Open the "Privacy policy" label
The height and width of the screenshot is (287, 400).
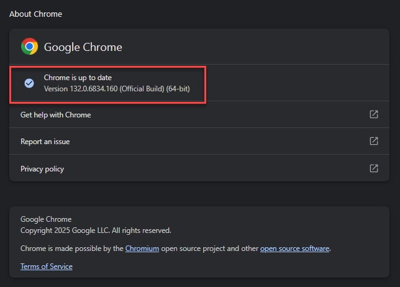point(42,169)
